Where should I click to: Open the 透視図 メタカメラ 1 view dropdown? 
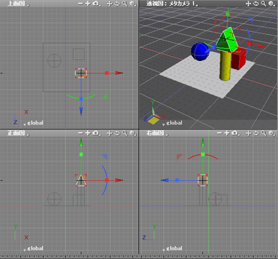pyautogui.click(x=172, y=3)
